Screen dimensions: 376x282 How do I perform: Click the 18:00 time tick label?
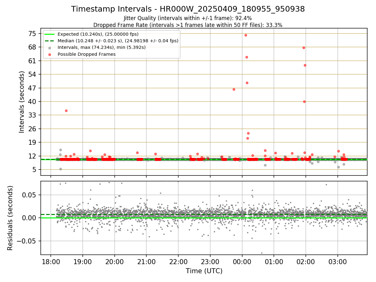point(51,262)
